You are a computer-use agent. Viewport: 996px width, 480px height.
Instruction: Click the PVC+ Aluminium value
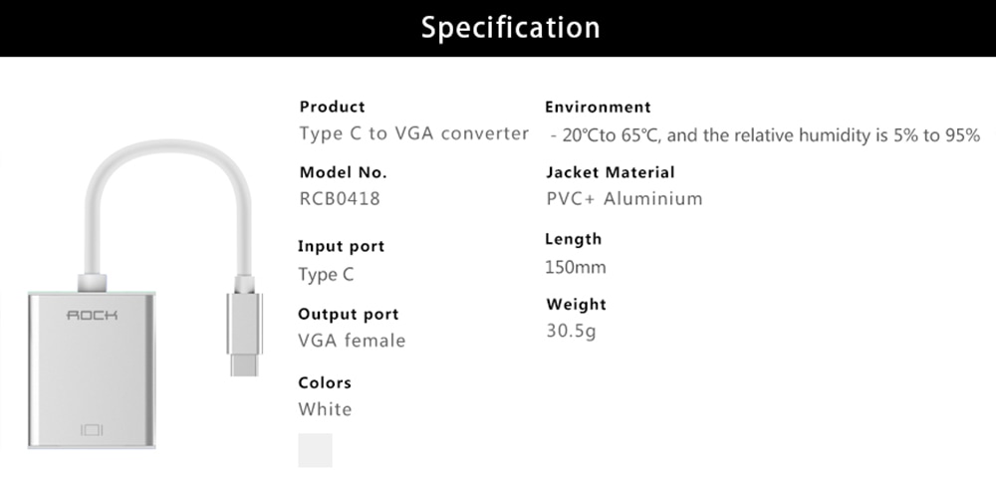coord(624,199)
